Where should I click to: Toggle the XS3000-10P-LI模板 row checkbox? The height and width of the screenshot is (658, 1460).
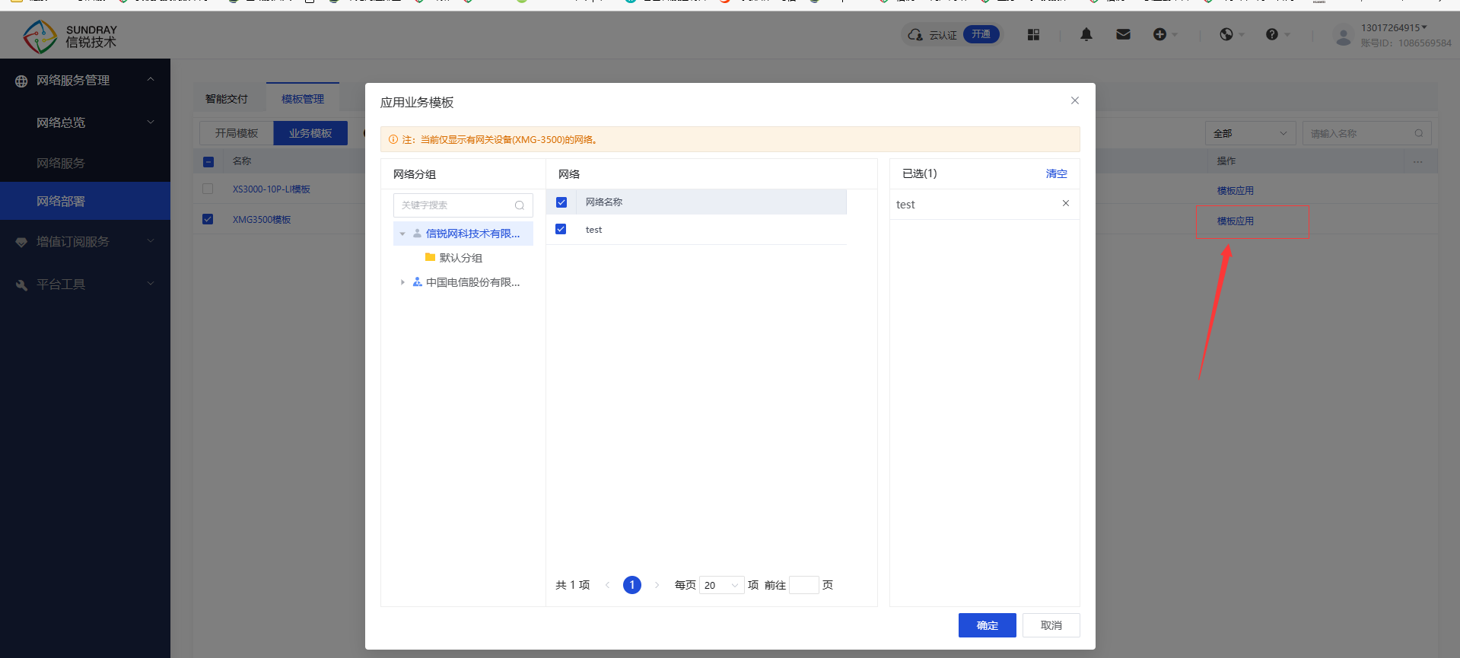[208, 189]
